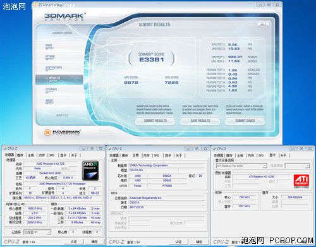Open OPTIONS in the 3DMark sidebar

tap(50, 57)
